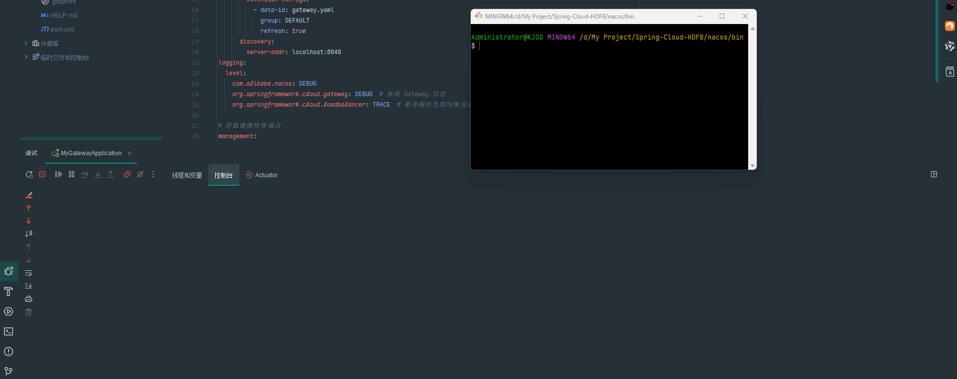The image size is (957, 379).
Task: Pause the program with the pause icon
Action: pos(72,174)
